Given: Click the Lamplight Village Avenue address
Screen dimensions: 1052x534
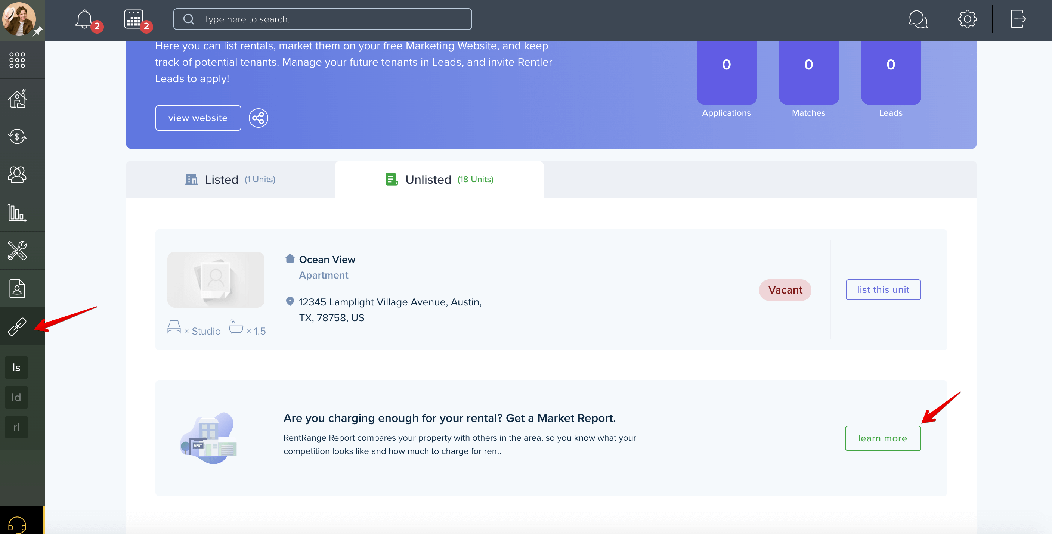Looking at the screenshot, I should point(390,310).
